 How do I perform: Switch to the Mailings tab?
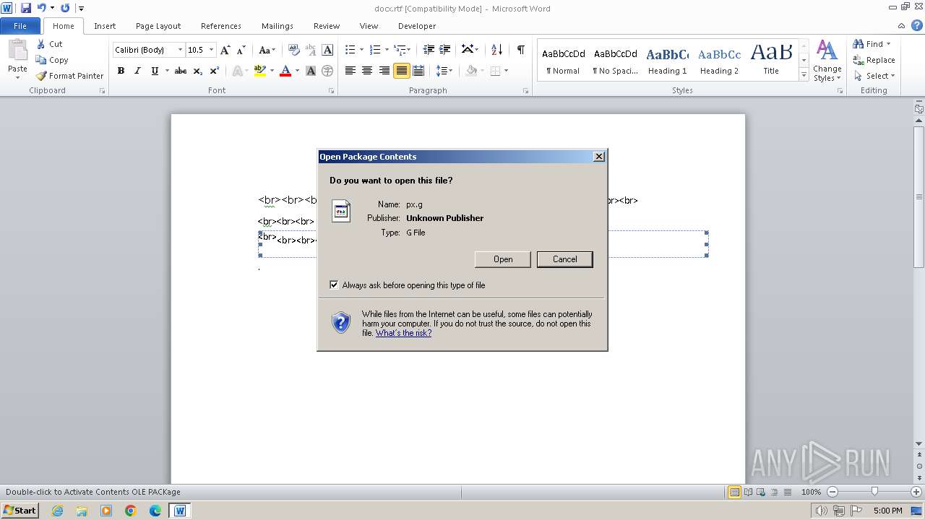(x=277, y=26)
